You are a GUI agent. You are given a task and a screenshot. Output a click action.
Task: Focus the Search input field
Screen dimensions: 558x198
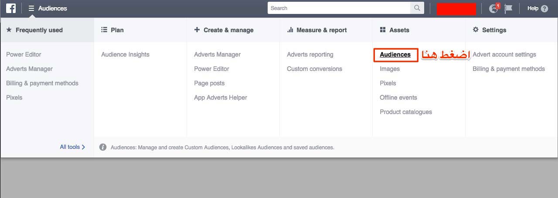tap(339, 8)
